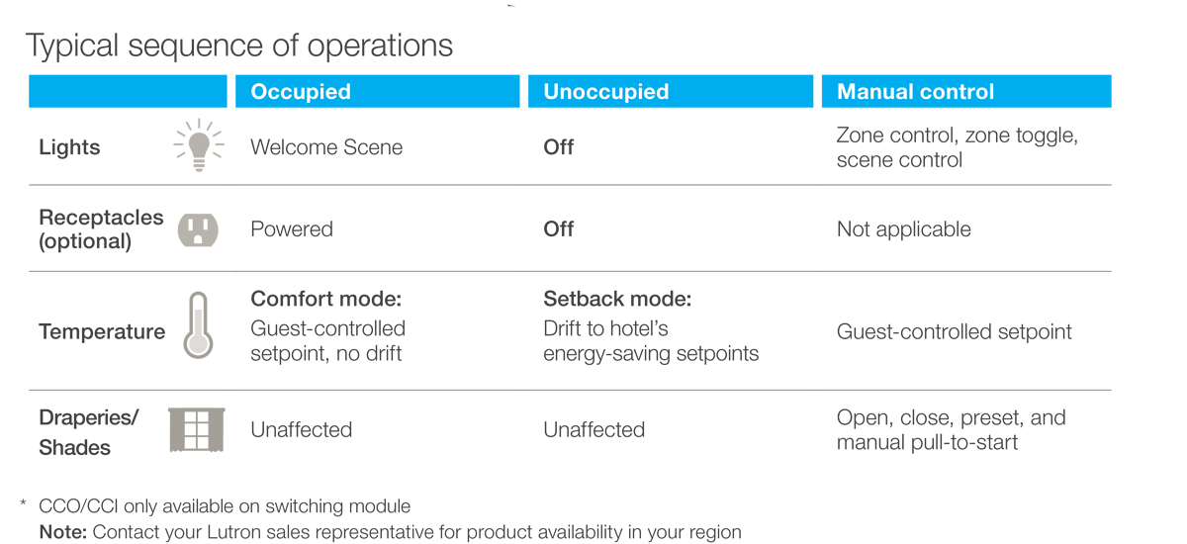
Task: Click the thermometer temperature icon
Action: coord(198,324)
